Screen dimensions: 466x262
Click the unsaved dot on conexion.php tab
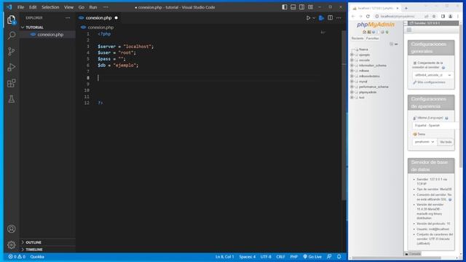pos(116,17)
